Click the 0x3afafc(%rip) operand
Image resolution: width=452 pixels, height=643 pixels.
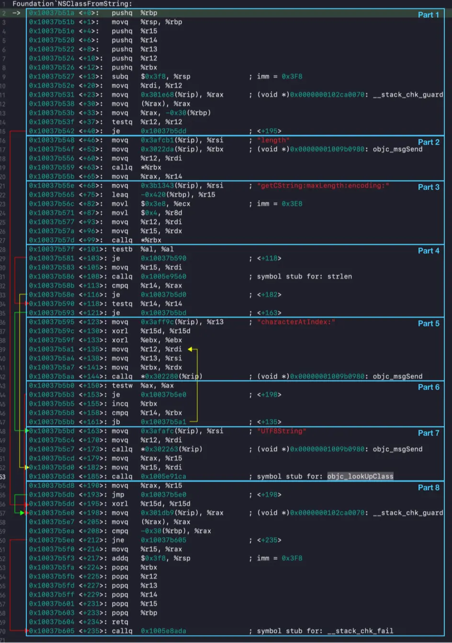169,431
